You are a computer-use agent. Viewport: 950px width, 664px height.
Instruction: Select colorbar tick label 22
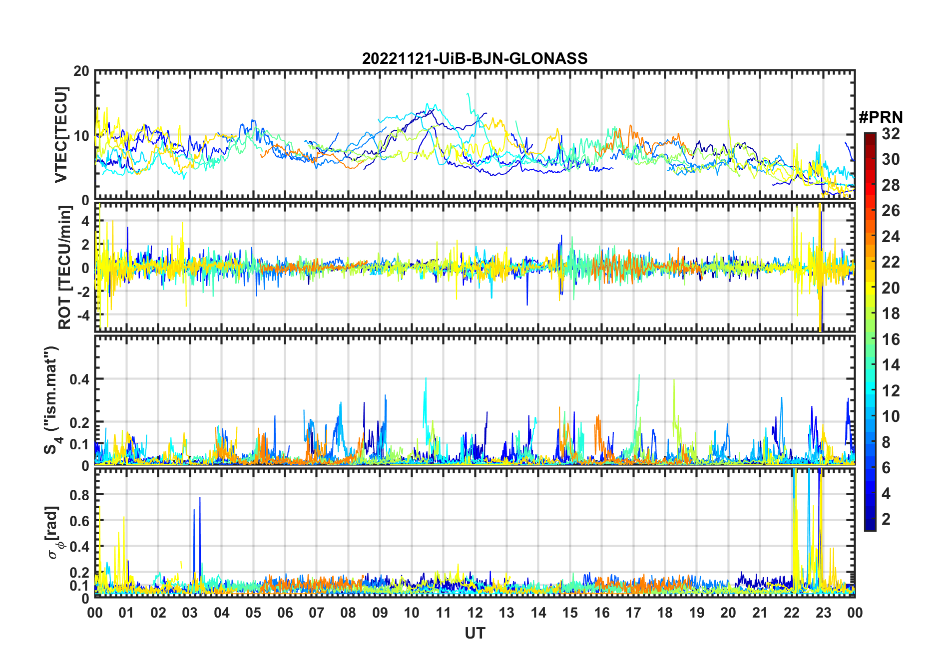(891, 262)
